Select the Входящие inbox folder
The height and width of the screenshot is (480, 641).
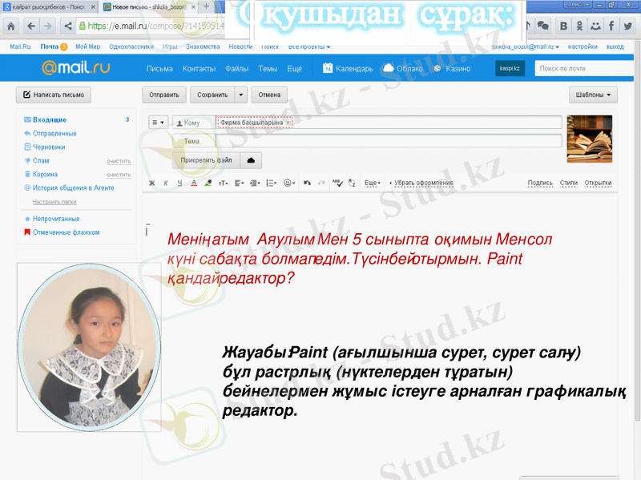pyautogui.click(x=50, y=120)
